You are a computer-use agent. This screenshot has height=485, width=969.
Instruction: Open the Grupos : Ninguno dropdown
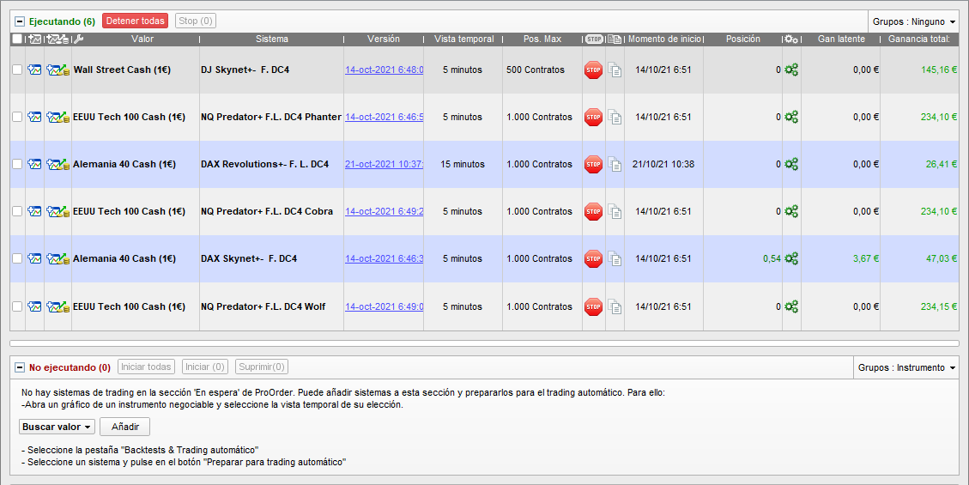[x=913, y=21]
